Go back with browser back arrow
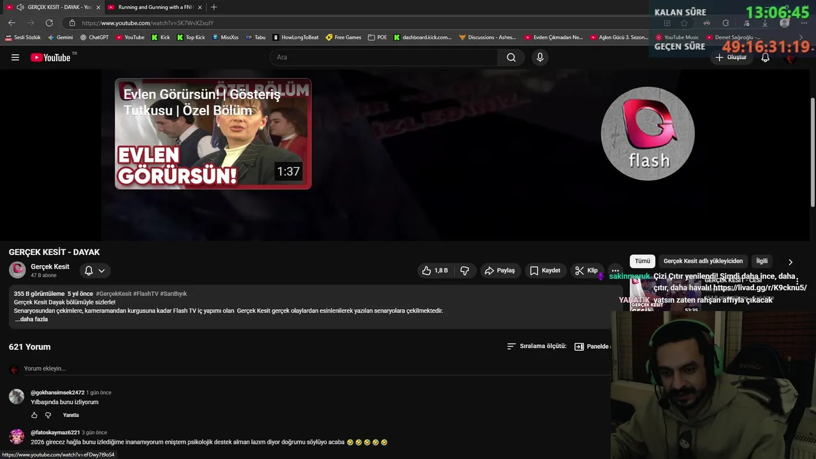Image resolution: width=816 pixels, height=459 pixels. [11, 23]
